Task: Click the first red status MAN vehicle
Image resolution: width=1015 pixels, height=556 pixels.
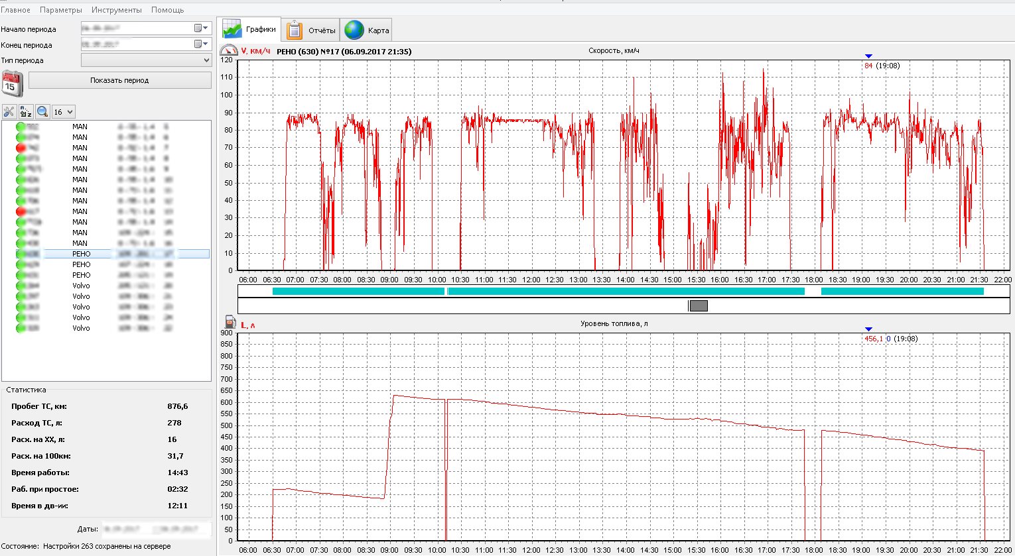Action: (x=80, y=148)
